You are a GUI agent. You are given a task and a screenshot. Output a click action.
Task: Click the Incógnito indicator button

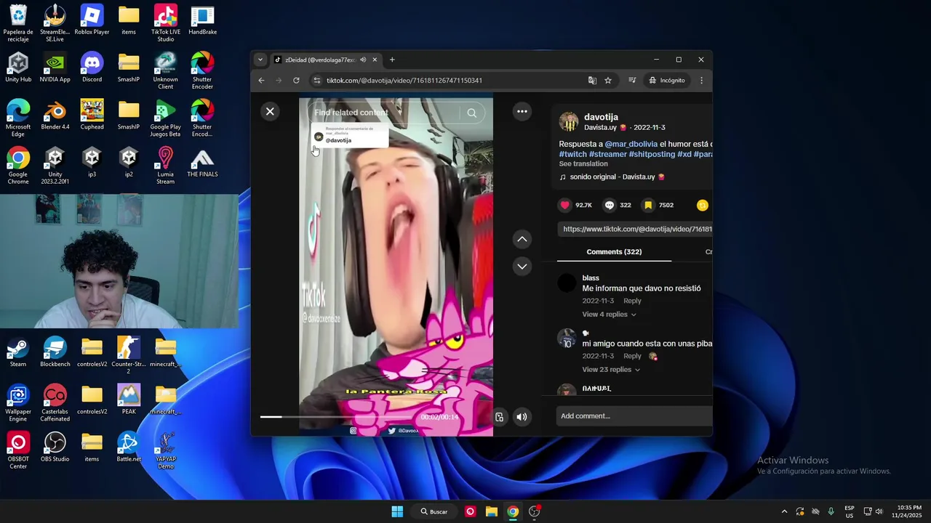(x=667, y=80)
